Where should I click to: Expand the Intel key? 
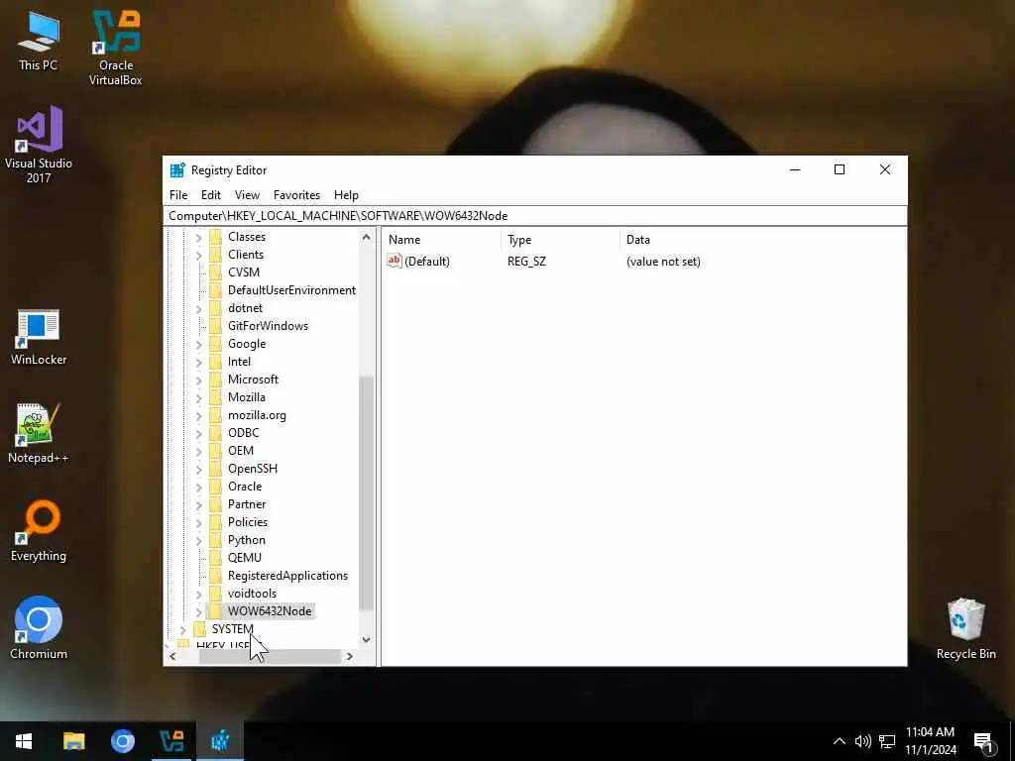point(199,362)
